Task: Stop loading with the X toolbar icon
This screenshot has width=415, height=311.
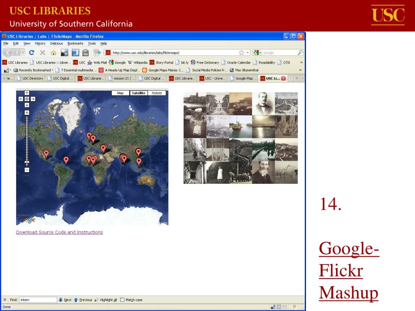Action: [43, 53]
